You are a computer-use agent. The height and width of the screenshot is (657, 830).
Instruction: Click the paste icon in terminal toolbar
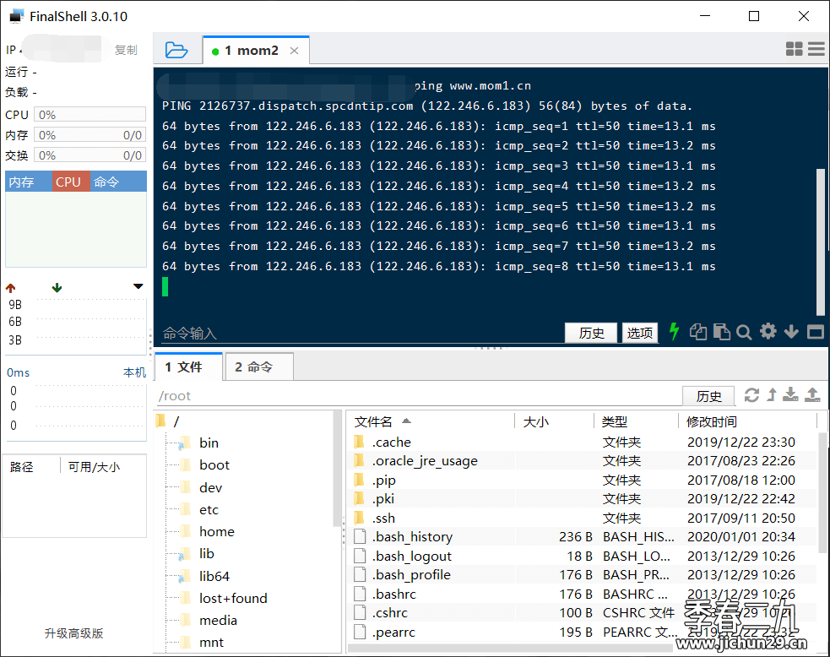click(x=721, y=332)
